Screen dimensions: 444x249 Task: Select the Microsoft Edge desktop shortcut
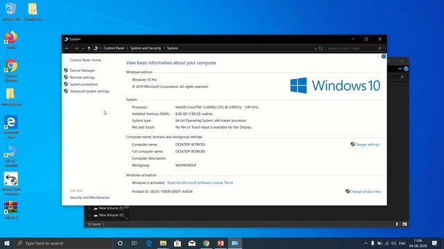click(x=11, y=127)
